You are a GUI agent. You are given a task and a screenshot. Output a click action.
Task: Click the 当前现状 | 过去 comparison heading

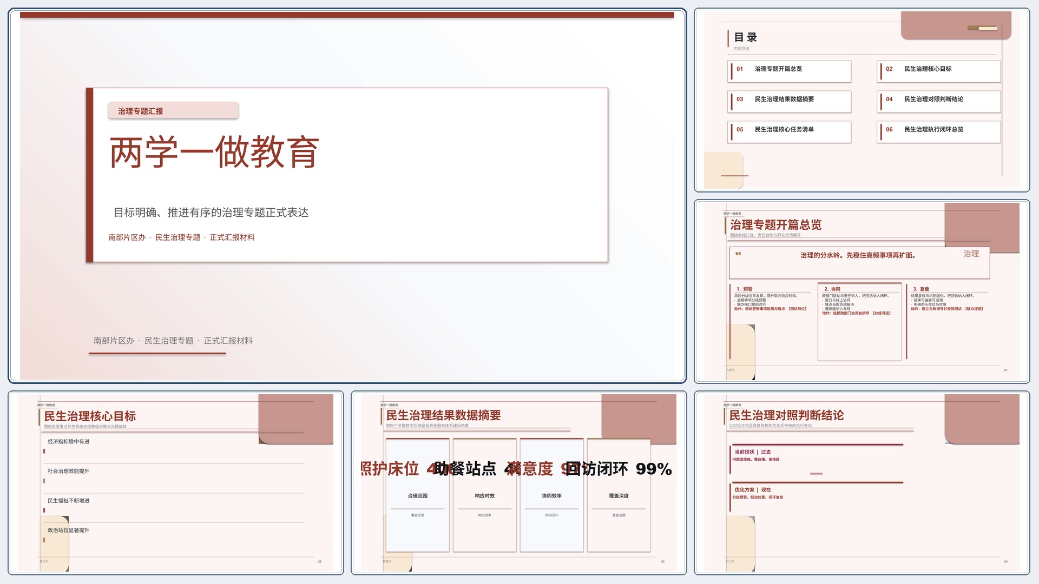753,452
